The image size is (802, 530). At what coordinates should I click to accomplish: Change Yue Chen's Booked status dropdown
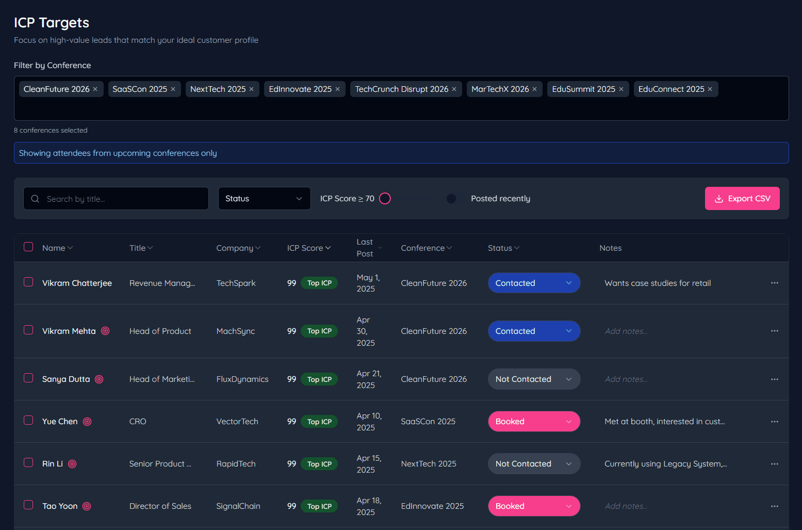pos(534,422)
